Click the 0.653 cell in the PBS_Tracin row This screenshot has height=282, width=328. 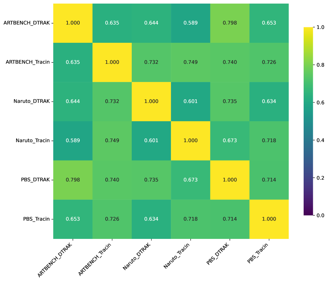[72, 219]
